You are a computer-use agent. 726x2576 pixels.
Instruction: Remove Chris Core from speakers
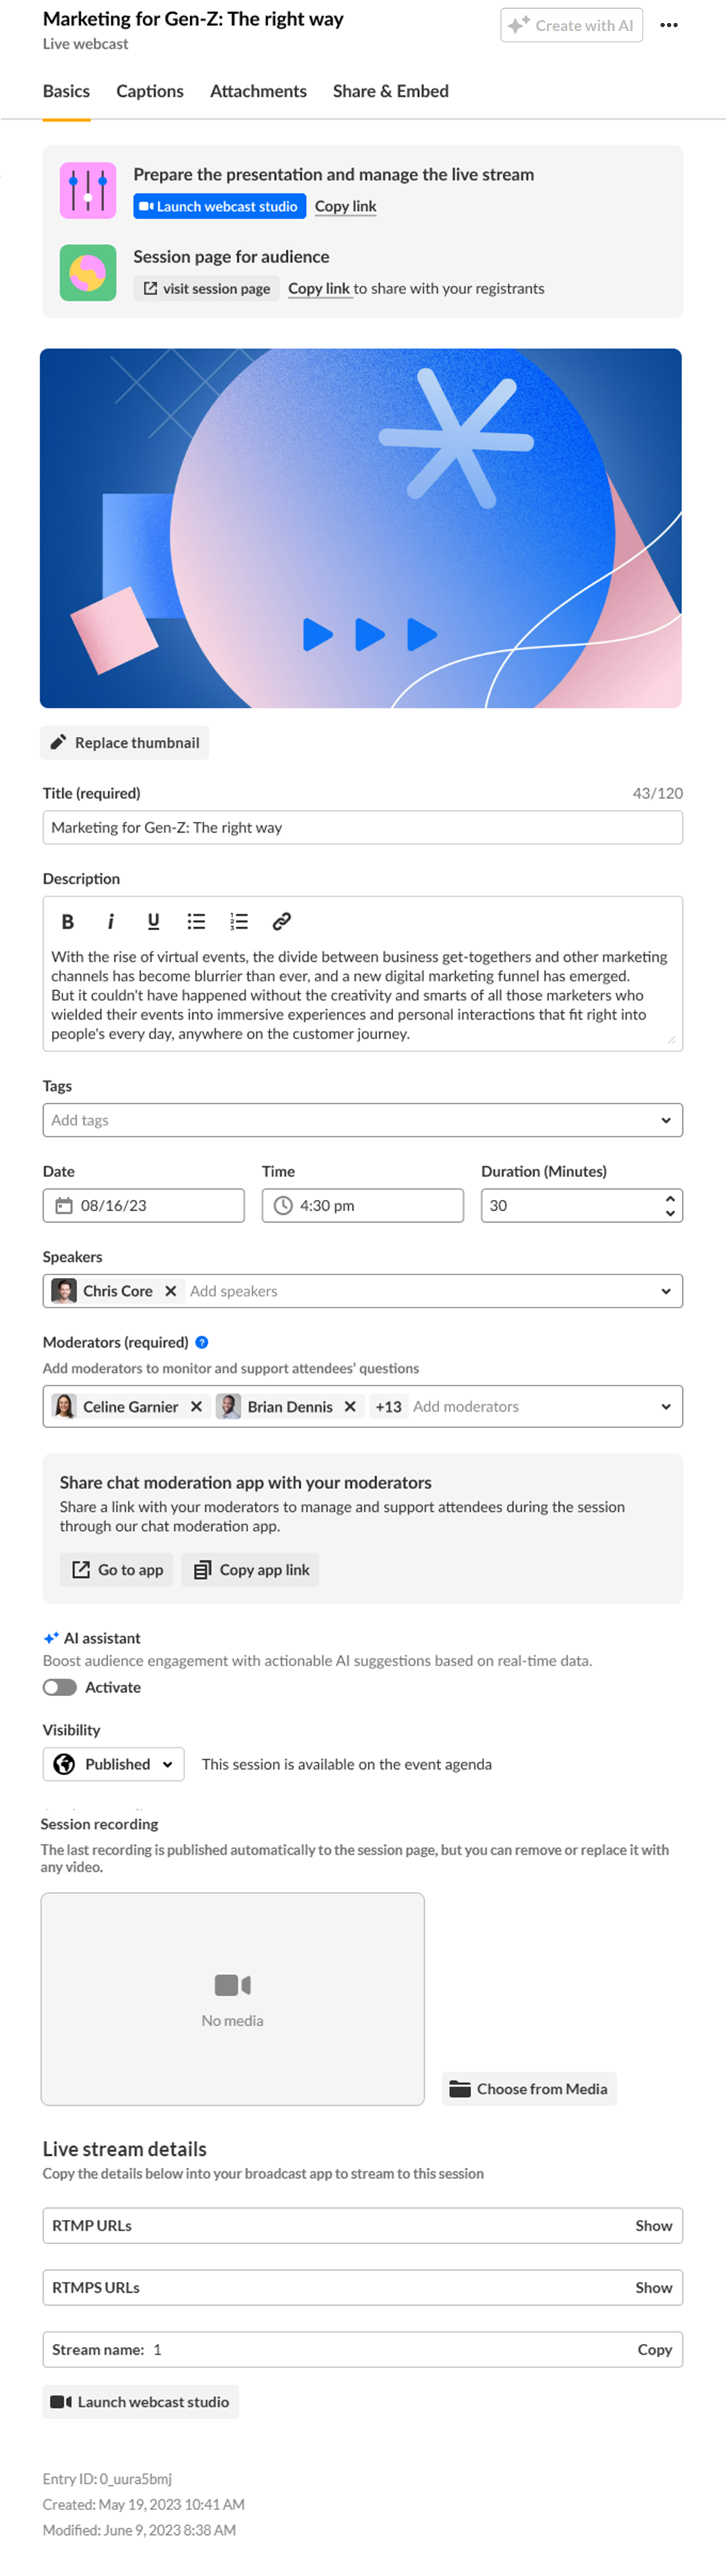(x=171, y=1291)
